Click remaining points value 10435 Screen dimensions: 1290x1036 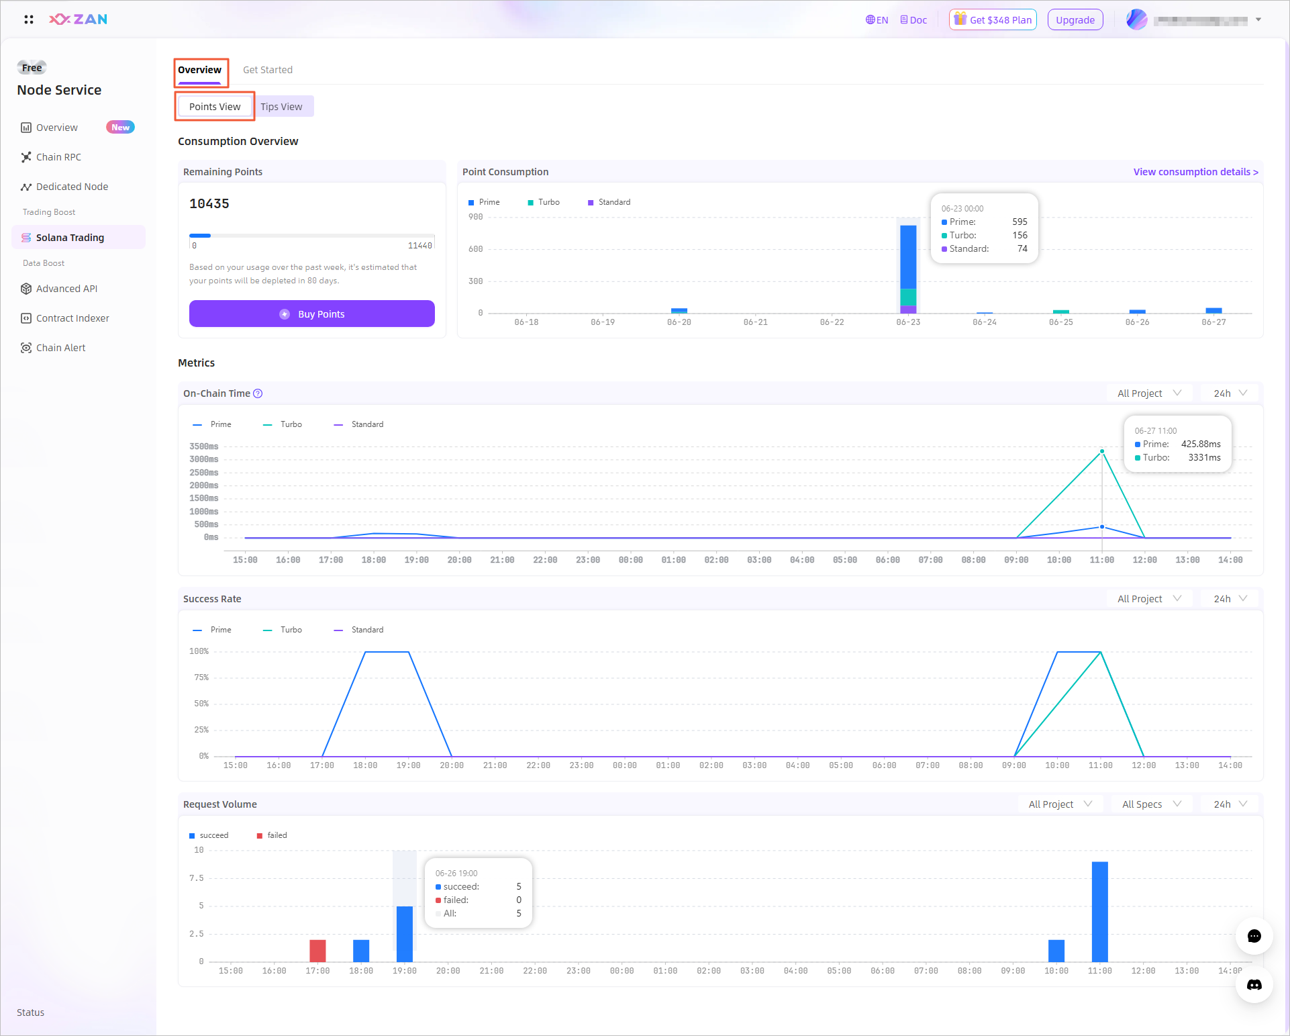(209, 203)
